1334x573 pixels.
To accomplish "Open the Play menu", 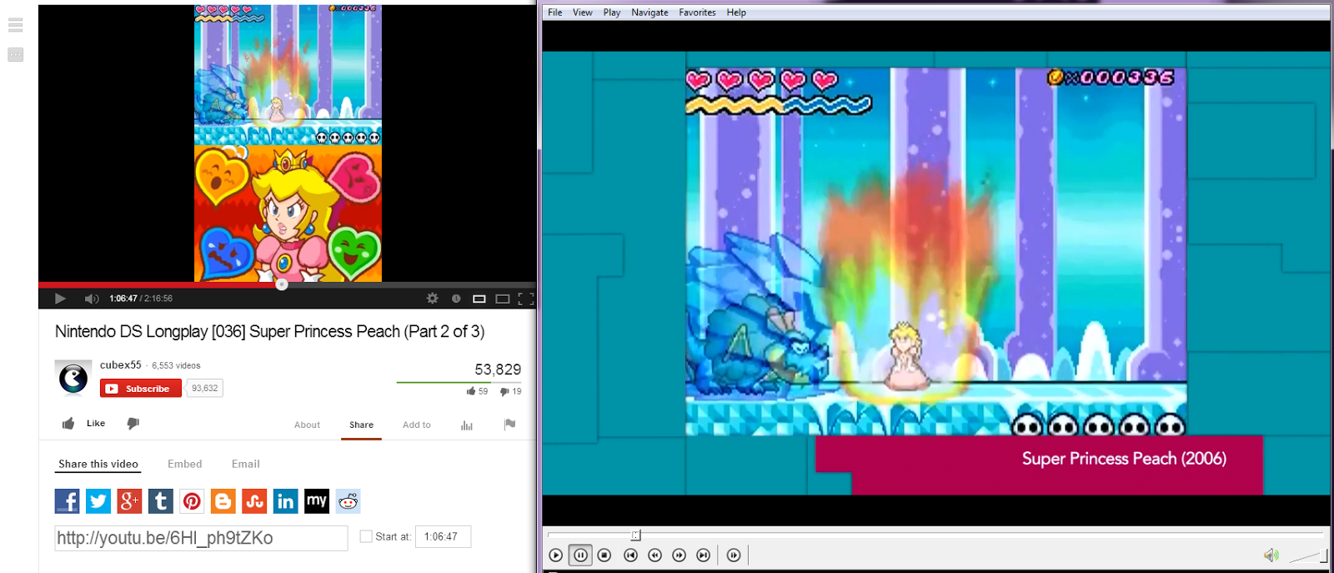I will (612, 13).
